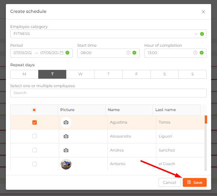This screenshot has width=217, height=196.
Task: Open Antonio el Coach profile photo
Action: pyautogui.click(x=66, y=164)
